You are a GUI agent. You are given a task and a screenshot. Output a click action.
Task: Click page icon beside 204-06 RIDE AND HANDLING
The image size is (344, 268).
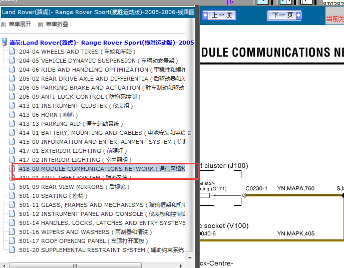[x=12, y=69]
